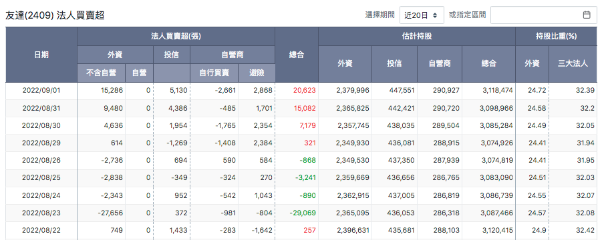Click the foreign holding ratio 24.72
Viewport: 606px width, 240px height.
point(537,91)
